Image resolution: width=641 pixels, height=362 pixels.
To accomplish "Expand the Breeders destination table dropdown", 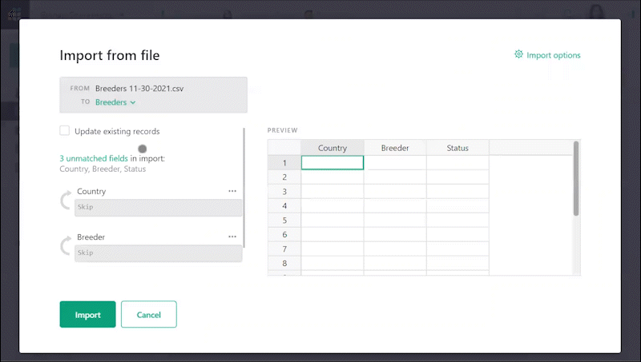I will [x=115, y=102].
